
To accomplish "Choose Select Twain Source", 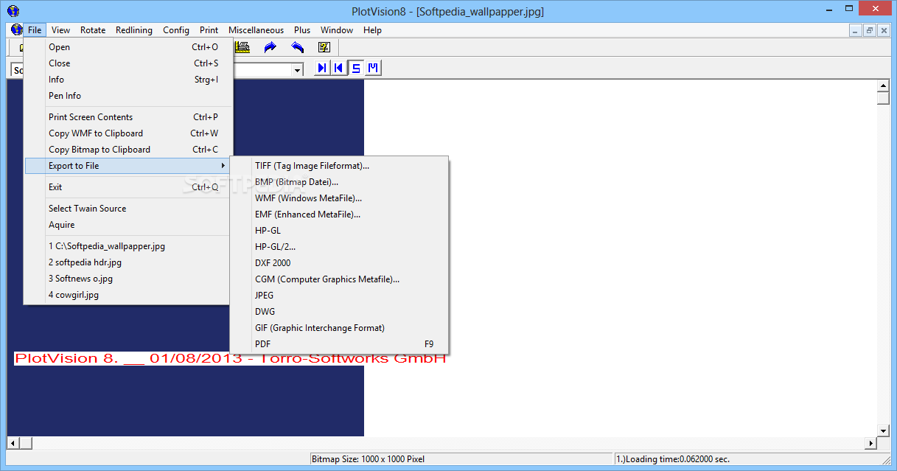I will tap(128, 209).
